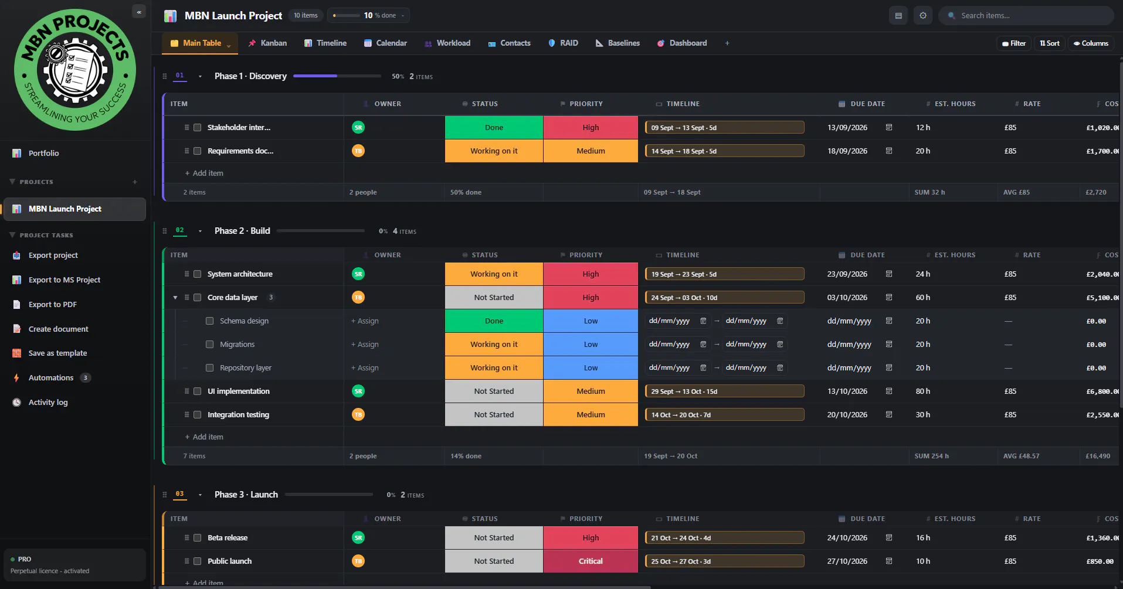Tick the Schema design subtask checkbox
This screenshot has width=1123, height=589.
210,321
